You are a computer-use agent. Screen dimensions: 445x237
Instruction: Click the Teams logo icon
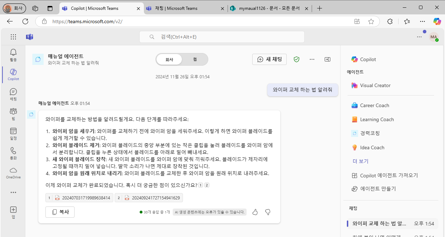pos(30,37)
